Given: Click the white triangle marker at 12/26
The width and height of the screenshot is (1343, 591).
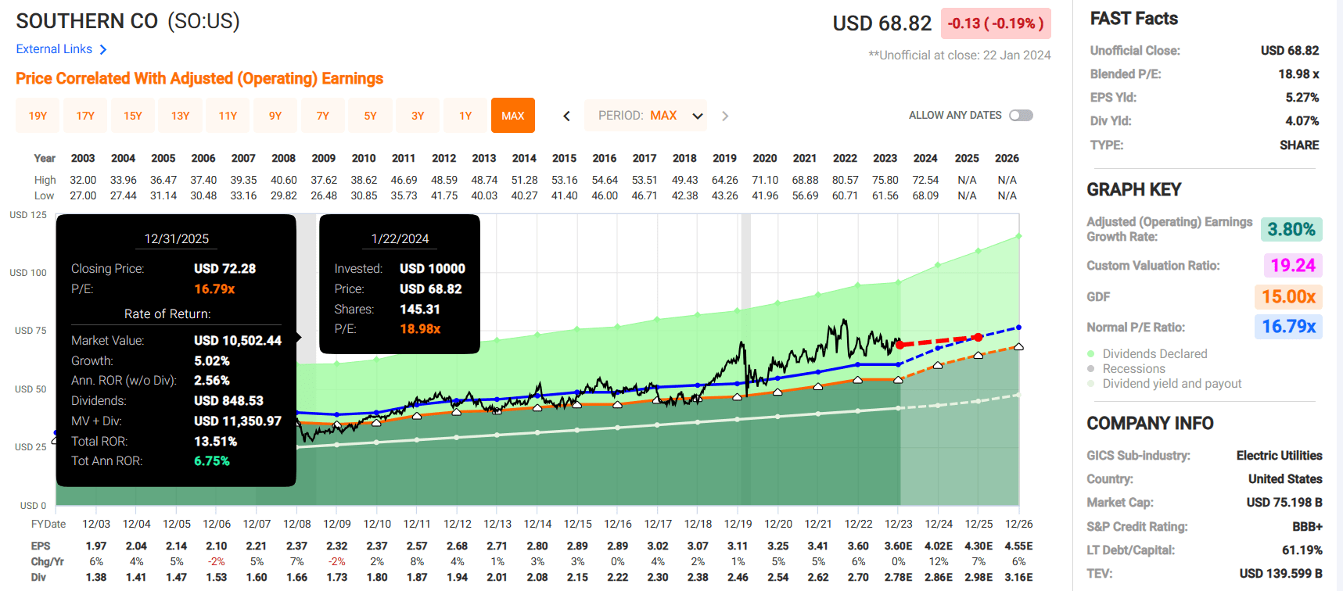Looking at the screenshot, I should click(1018, 346).
